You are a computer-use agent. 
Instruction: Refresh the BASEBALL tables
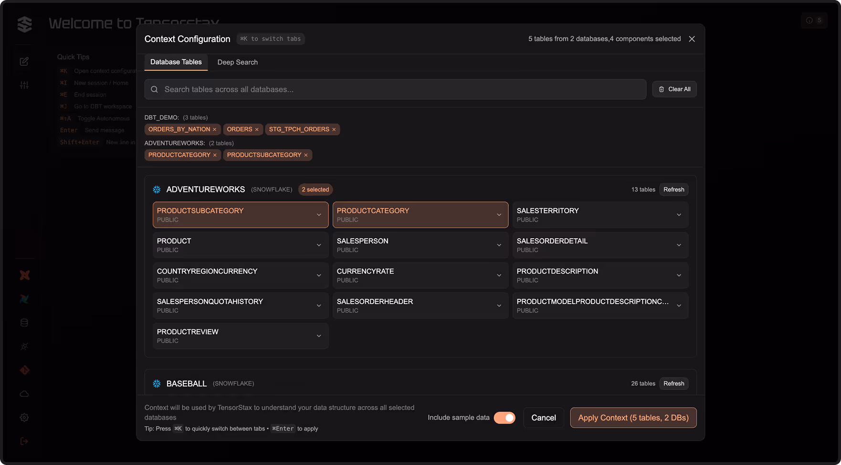click(x=673, y=383)
